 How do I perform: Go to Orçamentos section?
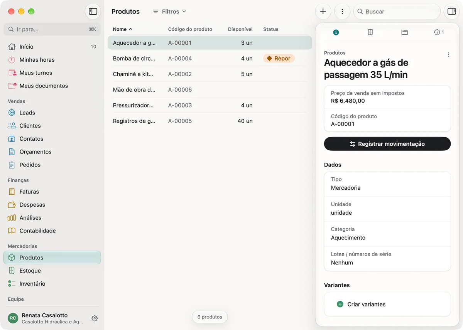click(52, 152)
